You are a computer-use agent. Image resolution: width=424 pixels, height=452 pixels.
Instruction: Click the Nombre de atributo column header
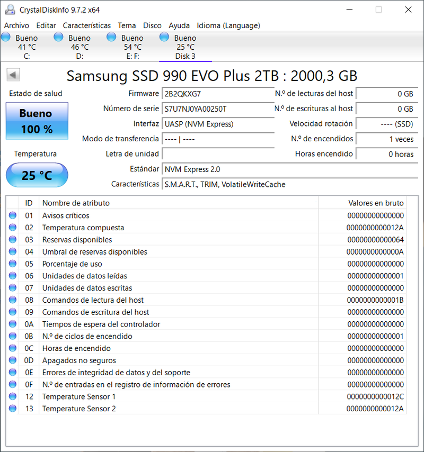click(179, 203)
